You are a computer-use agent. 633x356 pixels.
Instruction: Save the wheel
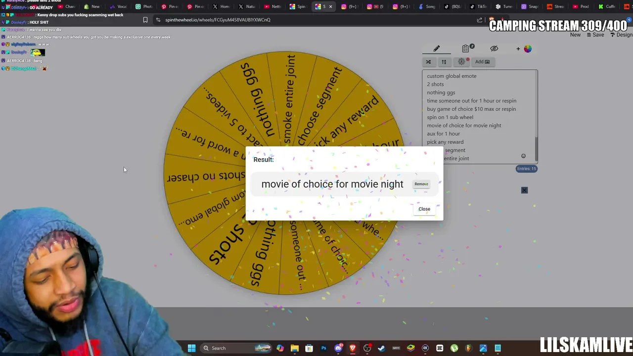[x=595, y=35]
